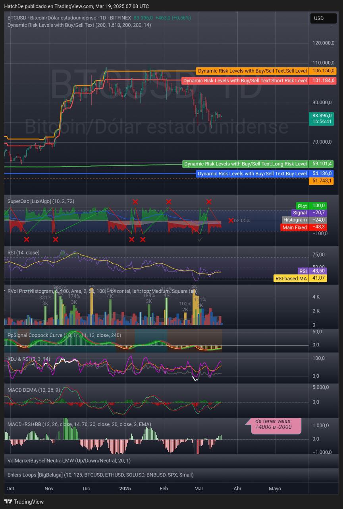Click the green Long Risk Level tag
The width and height of the screenshot is (343, 509).
[x=245, y=164]
